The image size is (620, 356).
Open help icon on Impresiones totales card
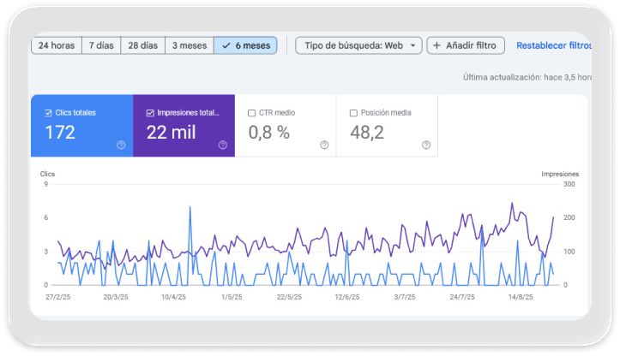[x=223, y=145]
